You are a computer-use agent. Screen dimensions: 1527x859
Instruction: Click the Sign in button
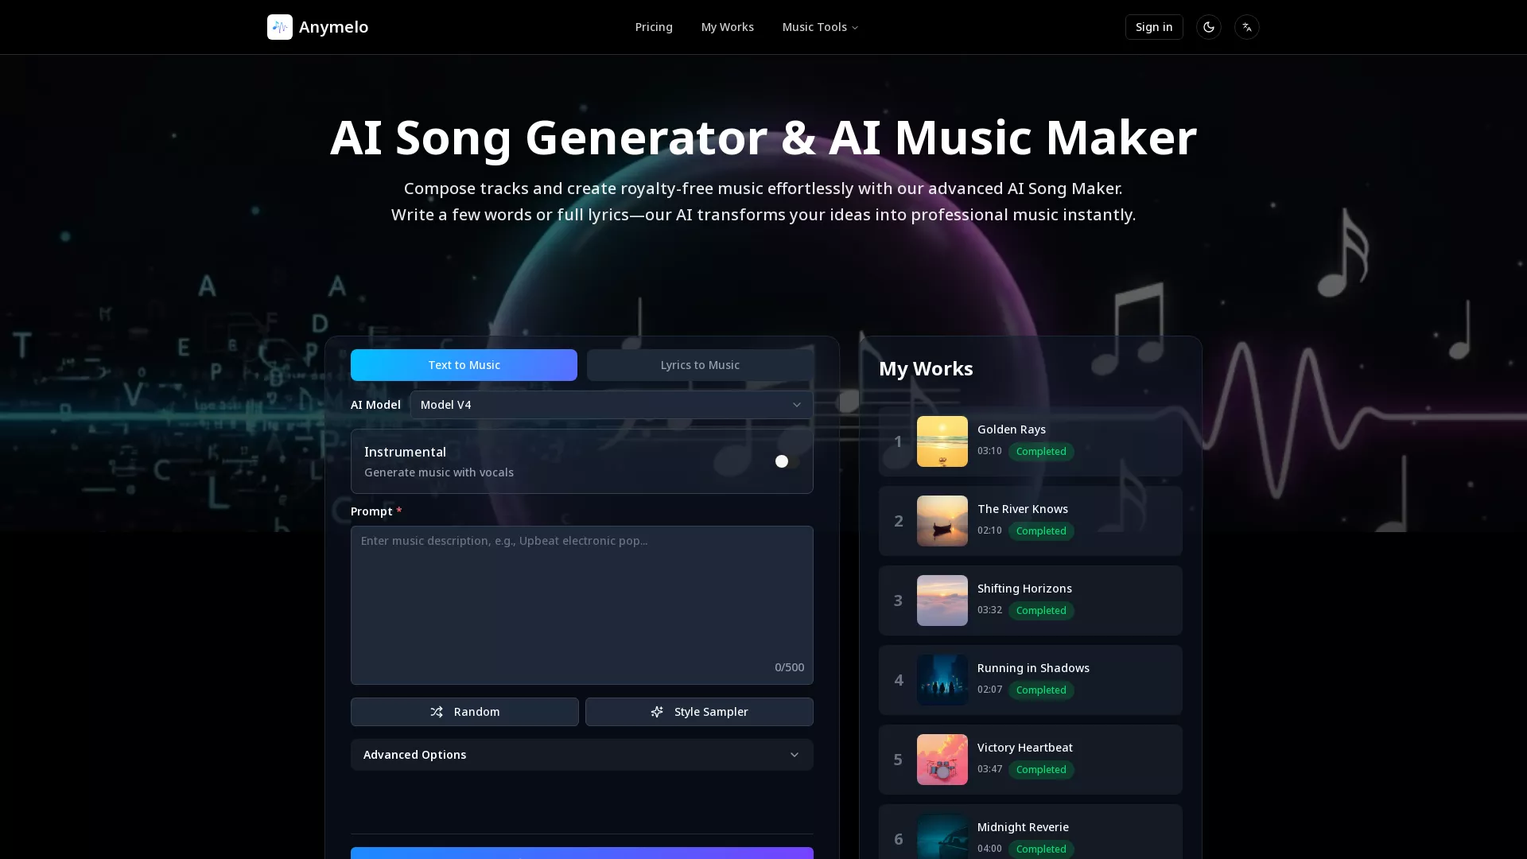1153,26
